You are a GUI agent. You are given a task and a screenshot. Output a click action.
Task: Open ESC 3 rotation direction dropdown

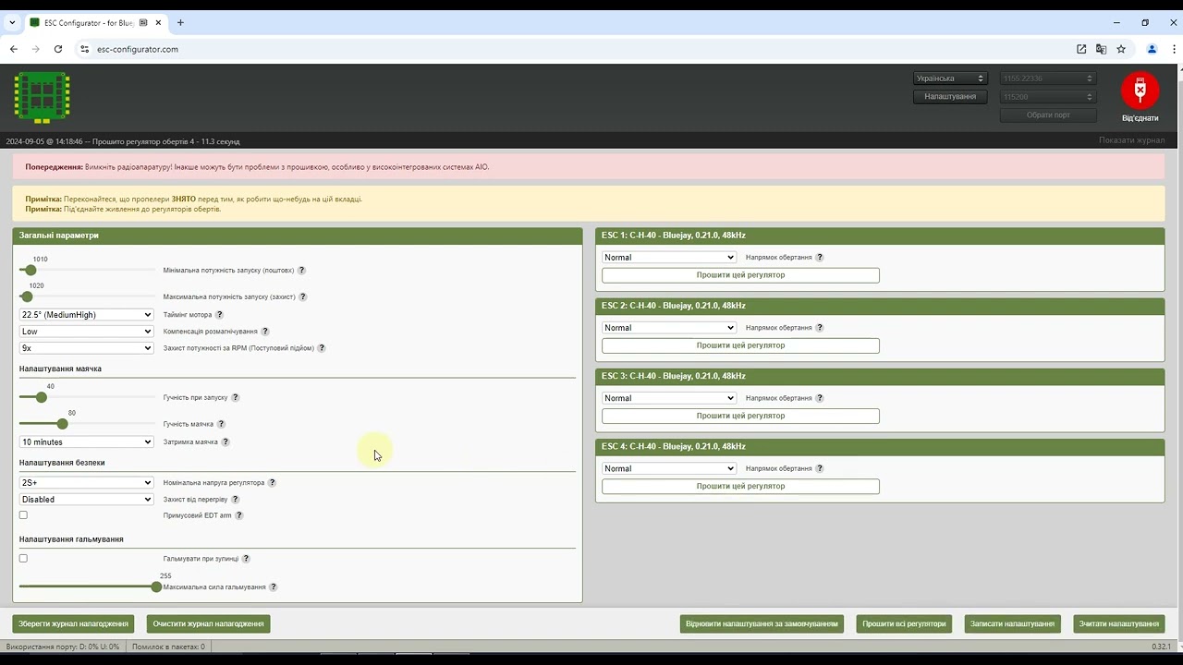(669, 398)
